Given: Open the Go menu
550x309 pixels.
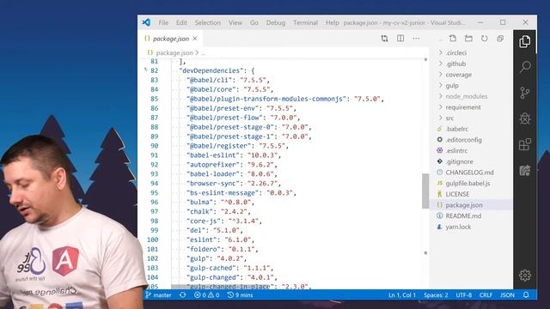Looking at the screenshot, I should point(254,22).
